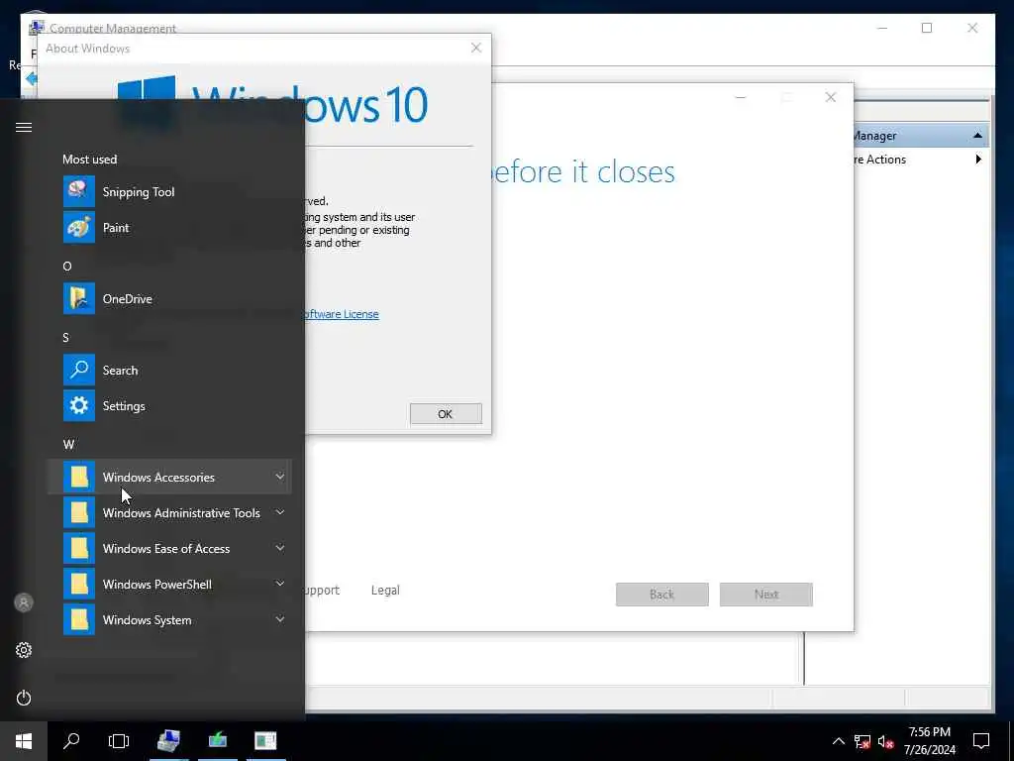Expand Windows System chevron
The width and height of the screenshot is (1014, 761).
[x=280, y=619]
